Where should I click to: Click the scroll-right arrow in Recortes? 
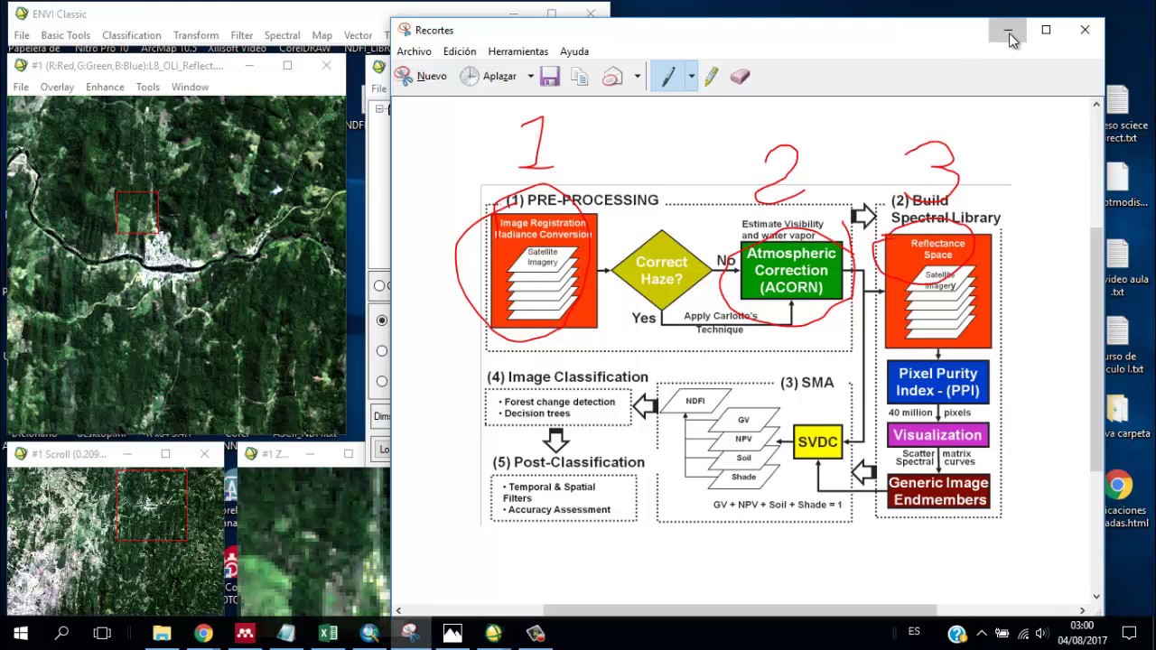(1083, 610)
